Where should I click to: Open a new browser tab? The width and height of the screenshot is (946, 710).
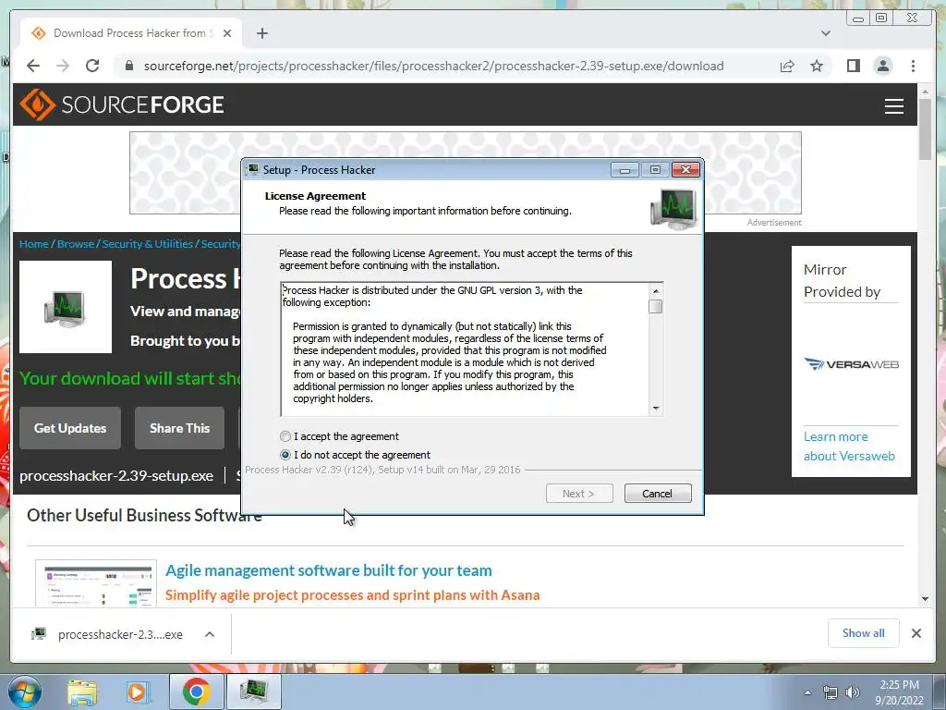(x=261, y=33)
